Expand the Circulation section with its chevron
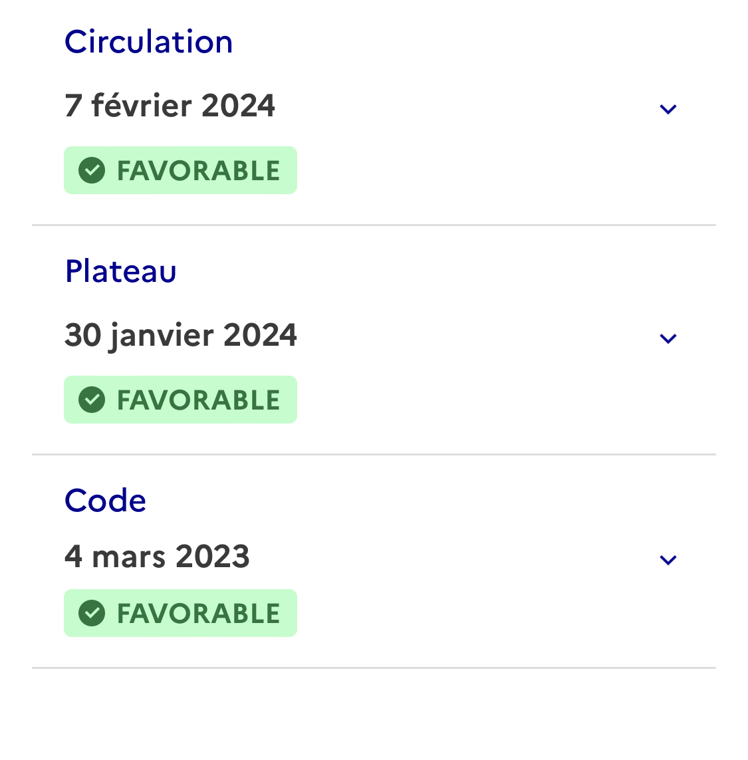This screenshot has height=760, width=748. (x=668, y=109)
